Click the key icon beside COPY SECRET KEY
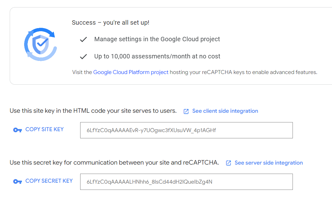Image resolution: width=332 pixels, height=198 pixels. click(x=18, y=181)
